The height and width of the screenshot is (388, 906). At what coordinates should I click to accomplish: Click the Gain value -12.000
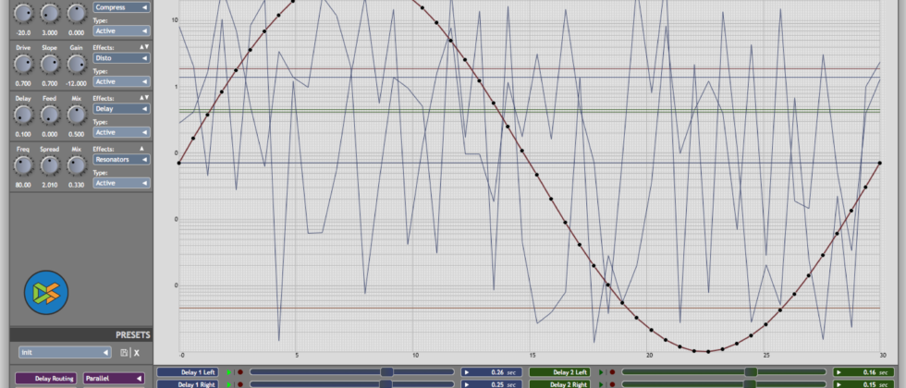[76, 84]
